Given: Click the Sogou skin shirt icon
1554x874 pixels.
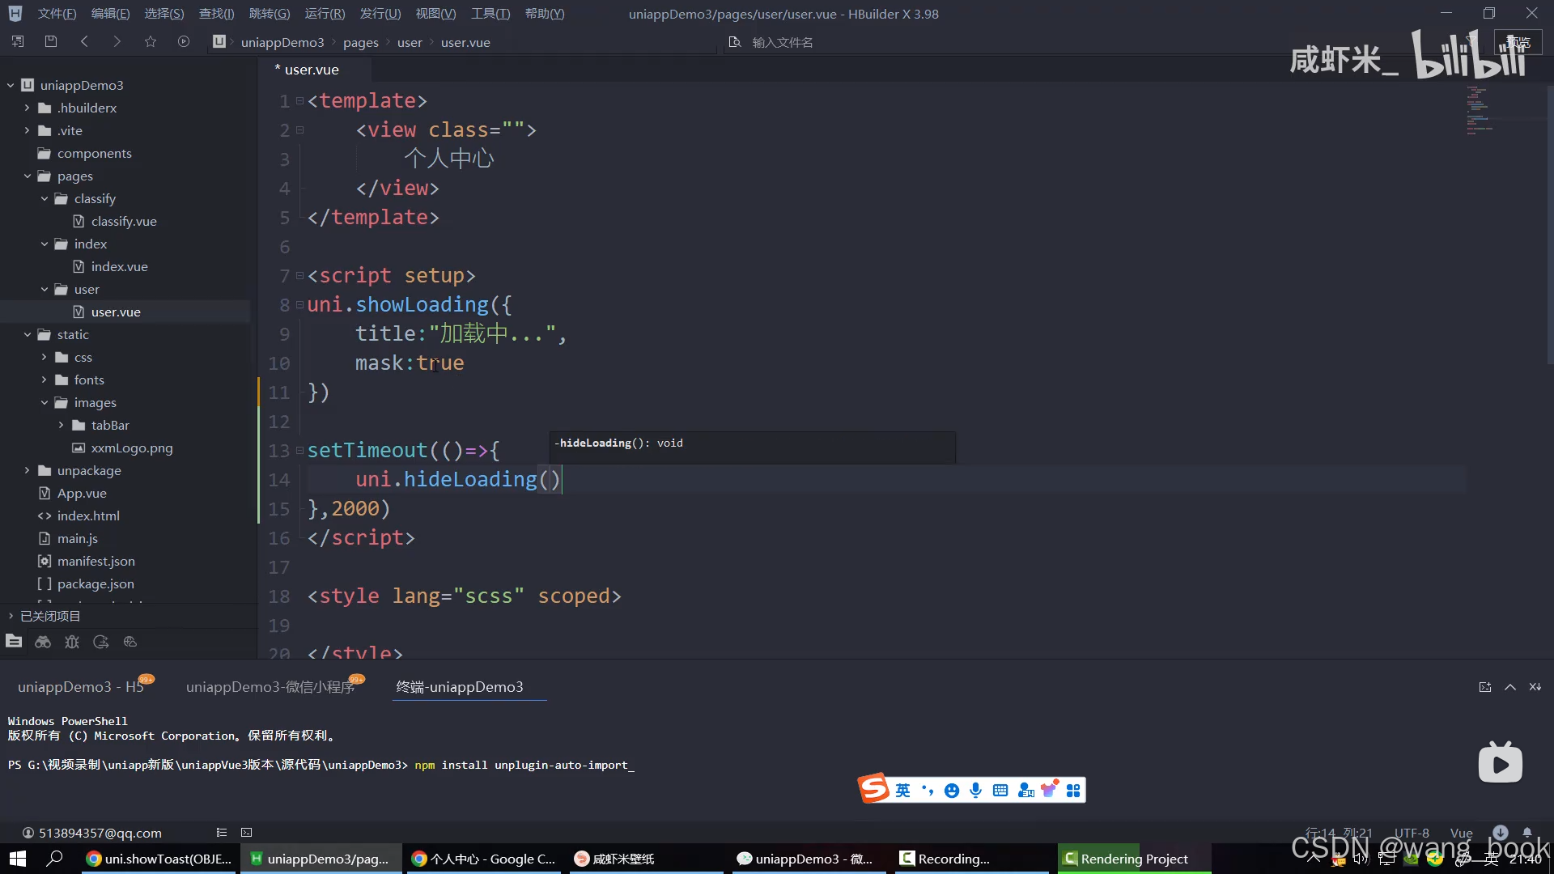Looking at the screenshot, I should (x=1050, y=789).
